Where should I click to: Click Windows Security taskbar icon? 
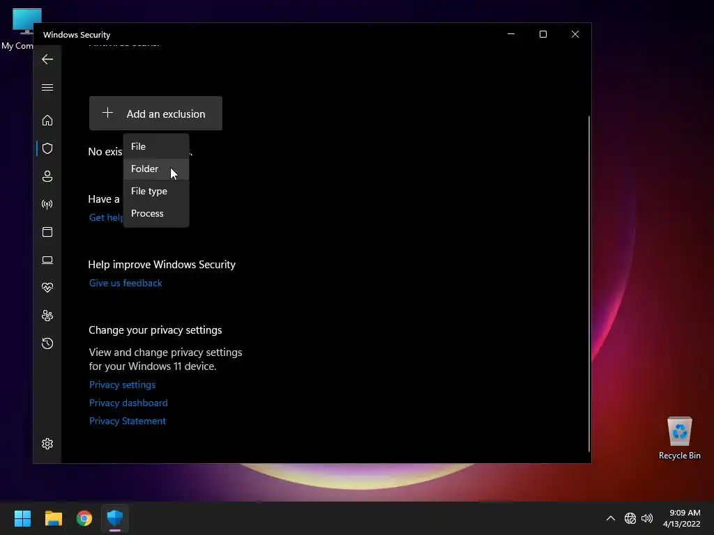point(115,518)
